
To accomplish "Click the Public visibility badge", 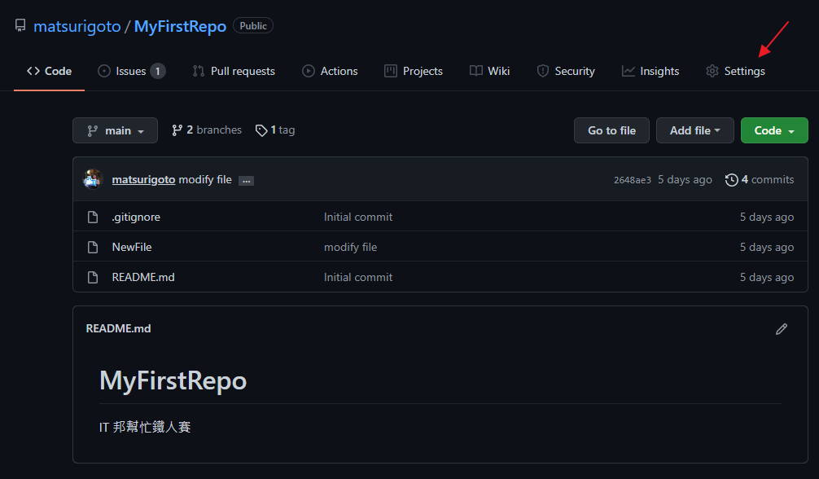I will pyautogui.click(x=253, y=25).
